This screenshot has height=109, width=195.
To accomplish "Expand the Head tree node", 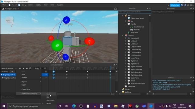I will pos(126,81).
